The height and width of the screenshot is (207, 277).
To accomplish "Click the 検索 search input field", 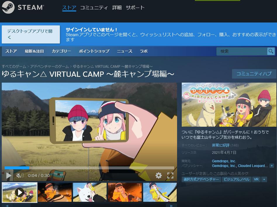I will (x=242, y=51).
